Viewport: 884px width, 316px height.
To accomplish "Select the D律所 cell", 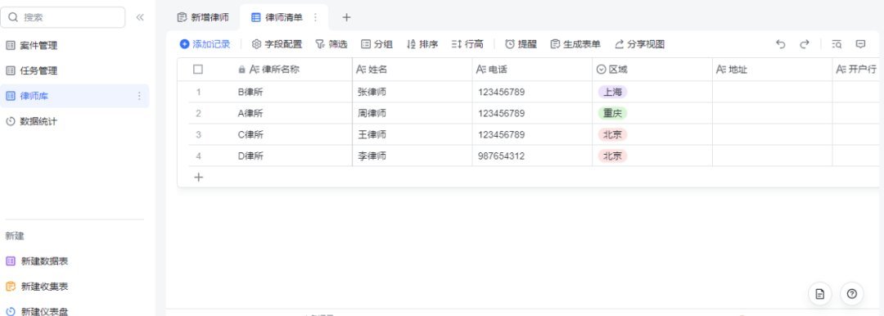I will 292,156.
